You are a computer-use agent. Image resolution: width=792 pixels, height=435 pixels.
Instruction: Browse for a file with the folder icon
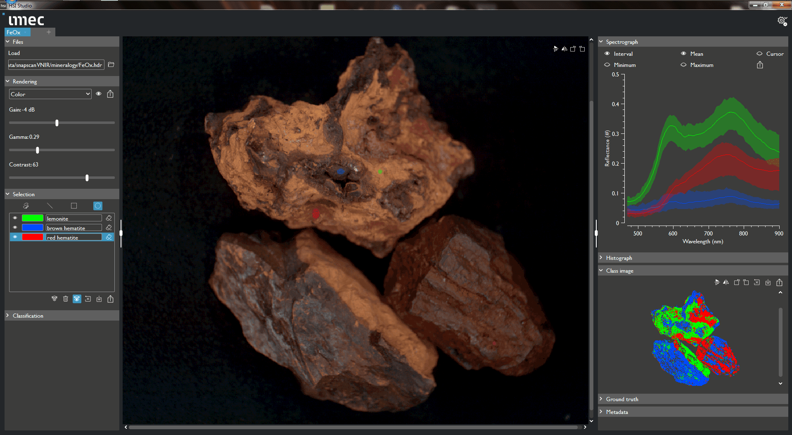pyautogui.click(x=111, y=64)
